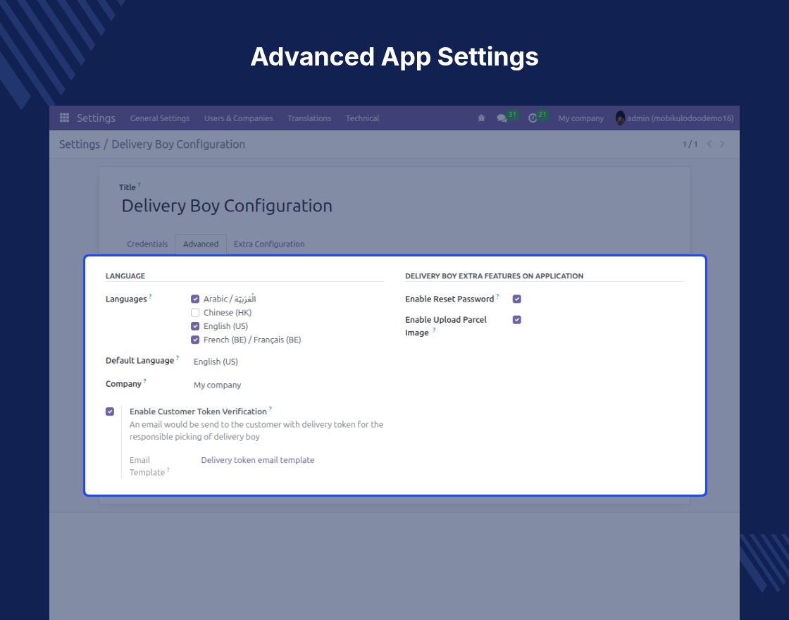The image size is (789, 620).
Task: Show the Customer Token Verification help tooltip
Action: (x=271, y=409)
